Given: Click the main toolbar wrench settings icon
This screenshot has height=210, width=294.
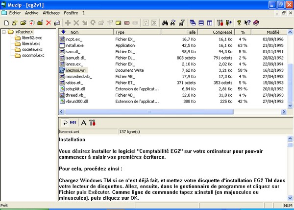Looking at the screenshot, I should click(220, 23).
